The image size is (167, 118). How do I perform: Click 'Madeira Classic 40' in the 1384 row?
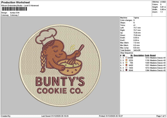pyautogui.click(x=158, y=70)
